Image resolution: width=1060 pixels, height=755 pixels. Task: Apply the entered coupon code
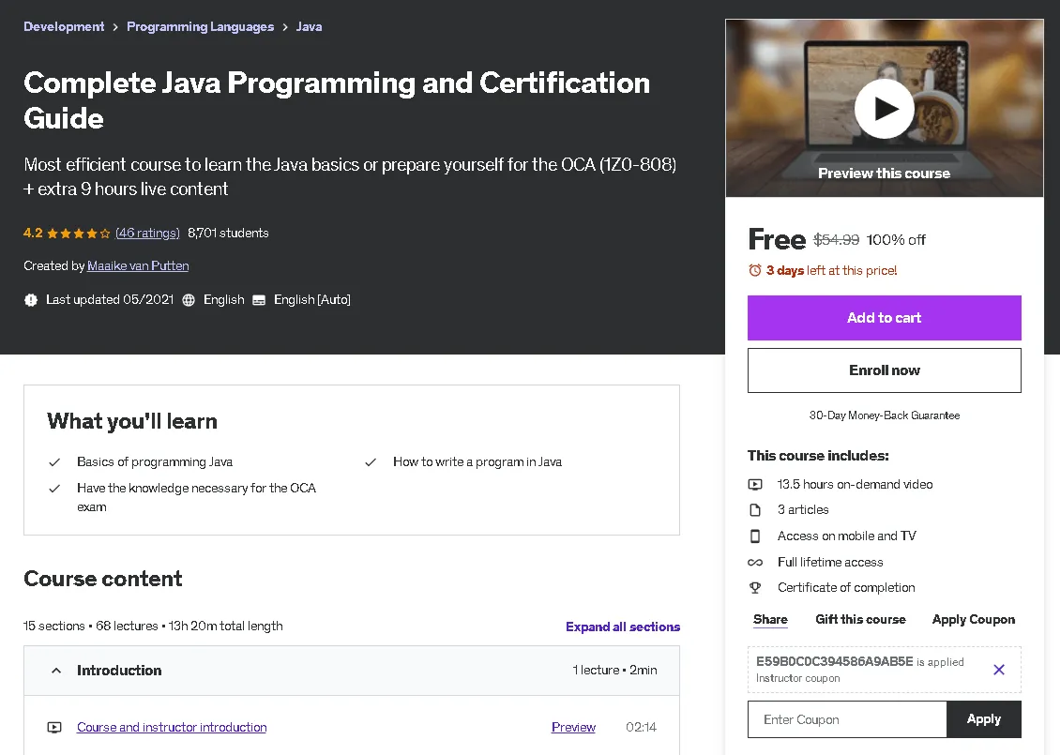point(983,719)
